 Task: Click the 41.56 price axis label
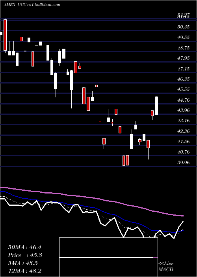click(x=184, y=142)
